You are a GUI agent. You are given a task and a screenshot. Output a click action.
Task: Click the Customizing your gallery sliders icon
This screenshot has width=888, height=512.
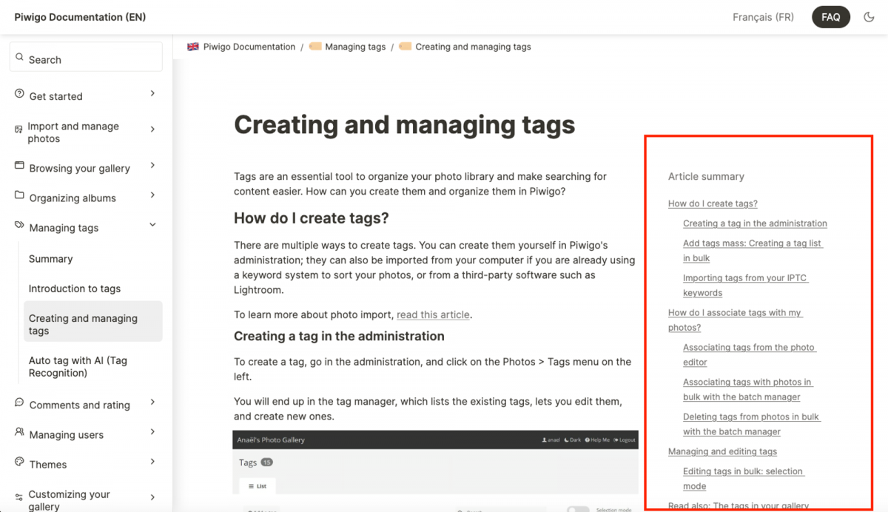coord(17,497)
